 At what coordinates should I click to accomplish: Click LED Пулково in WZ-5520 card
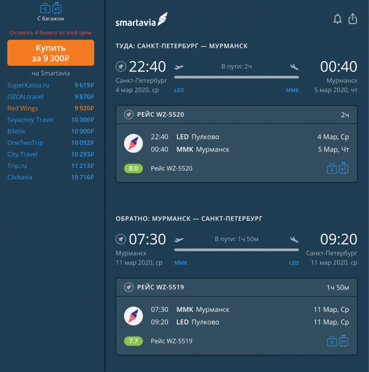click(197, 137)
